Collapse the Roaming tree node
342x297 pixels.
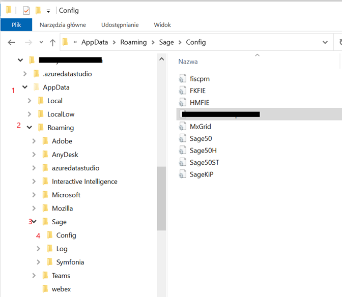(x=30, y=128)
